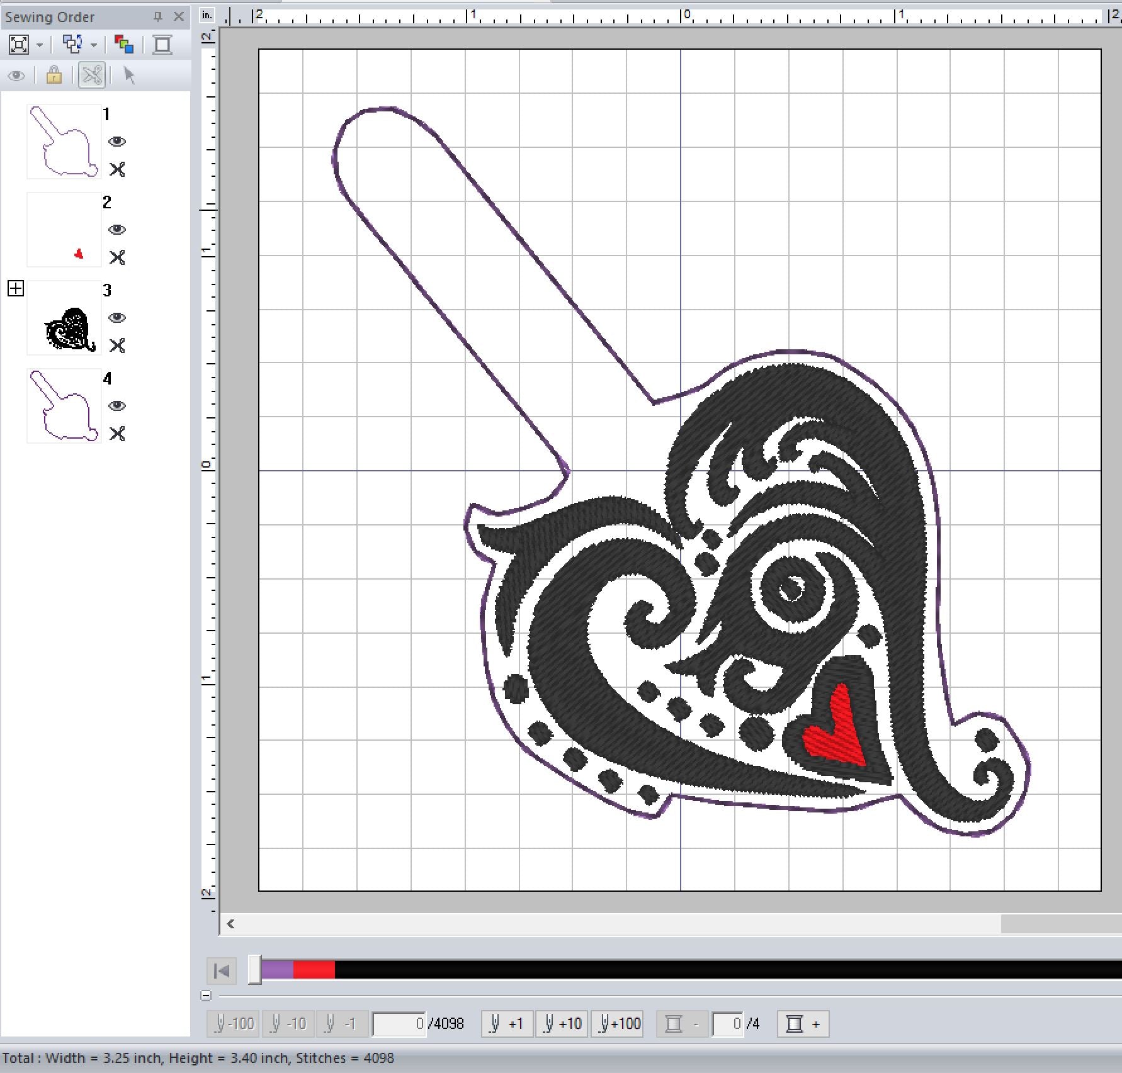Toggle the scissors icon on step 2
Viewport: 1122px width, 1073px height.
(117, 257)
